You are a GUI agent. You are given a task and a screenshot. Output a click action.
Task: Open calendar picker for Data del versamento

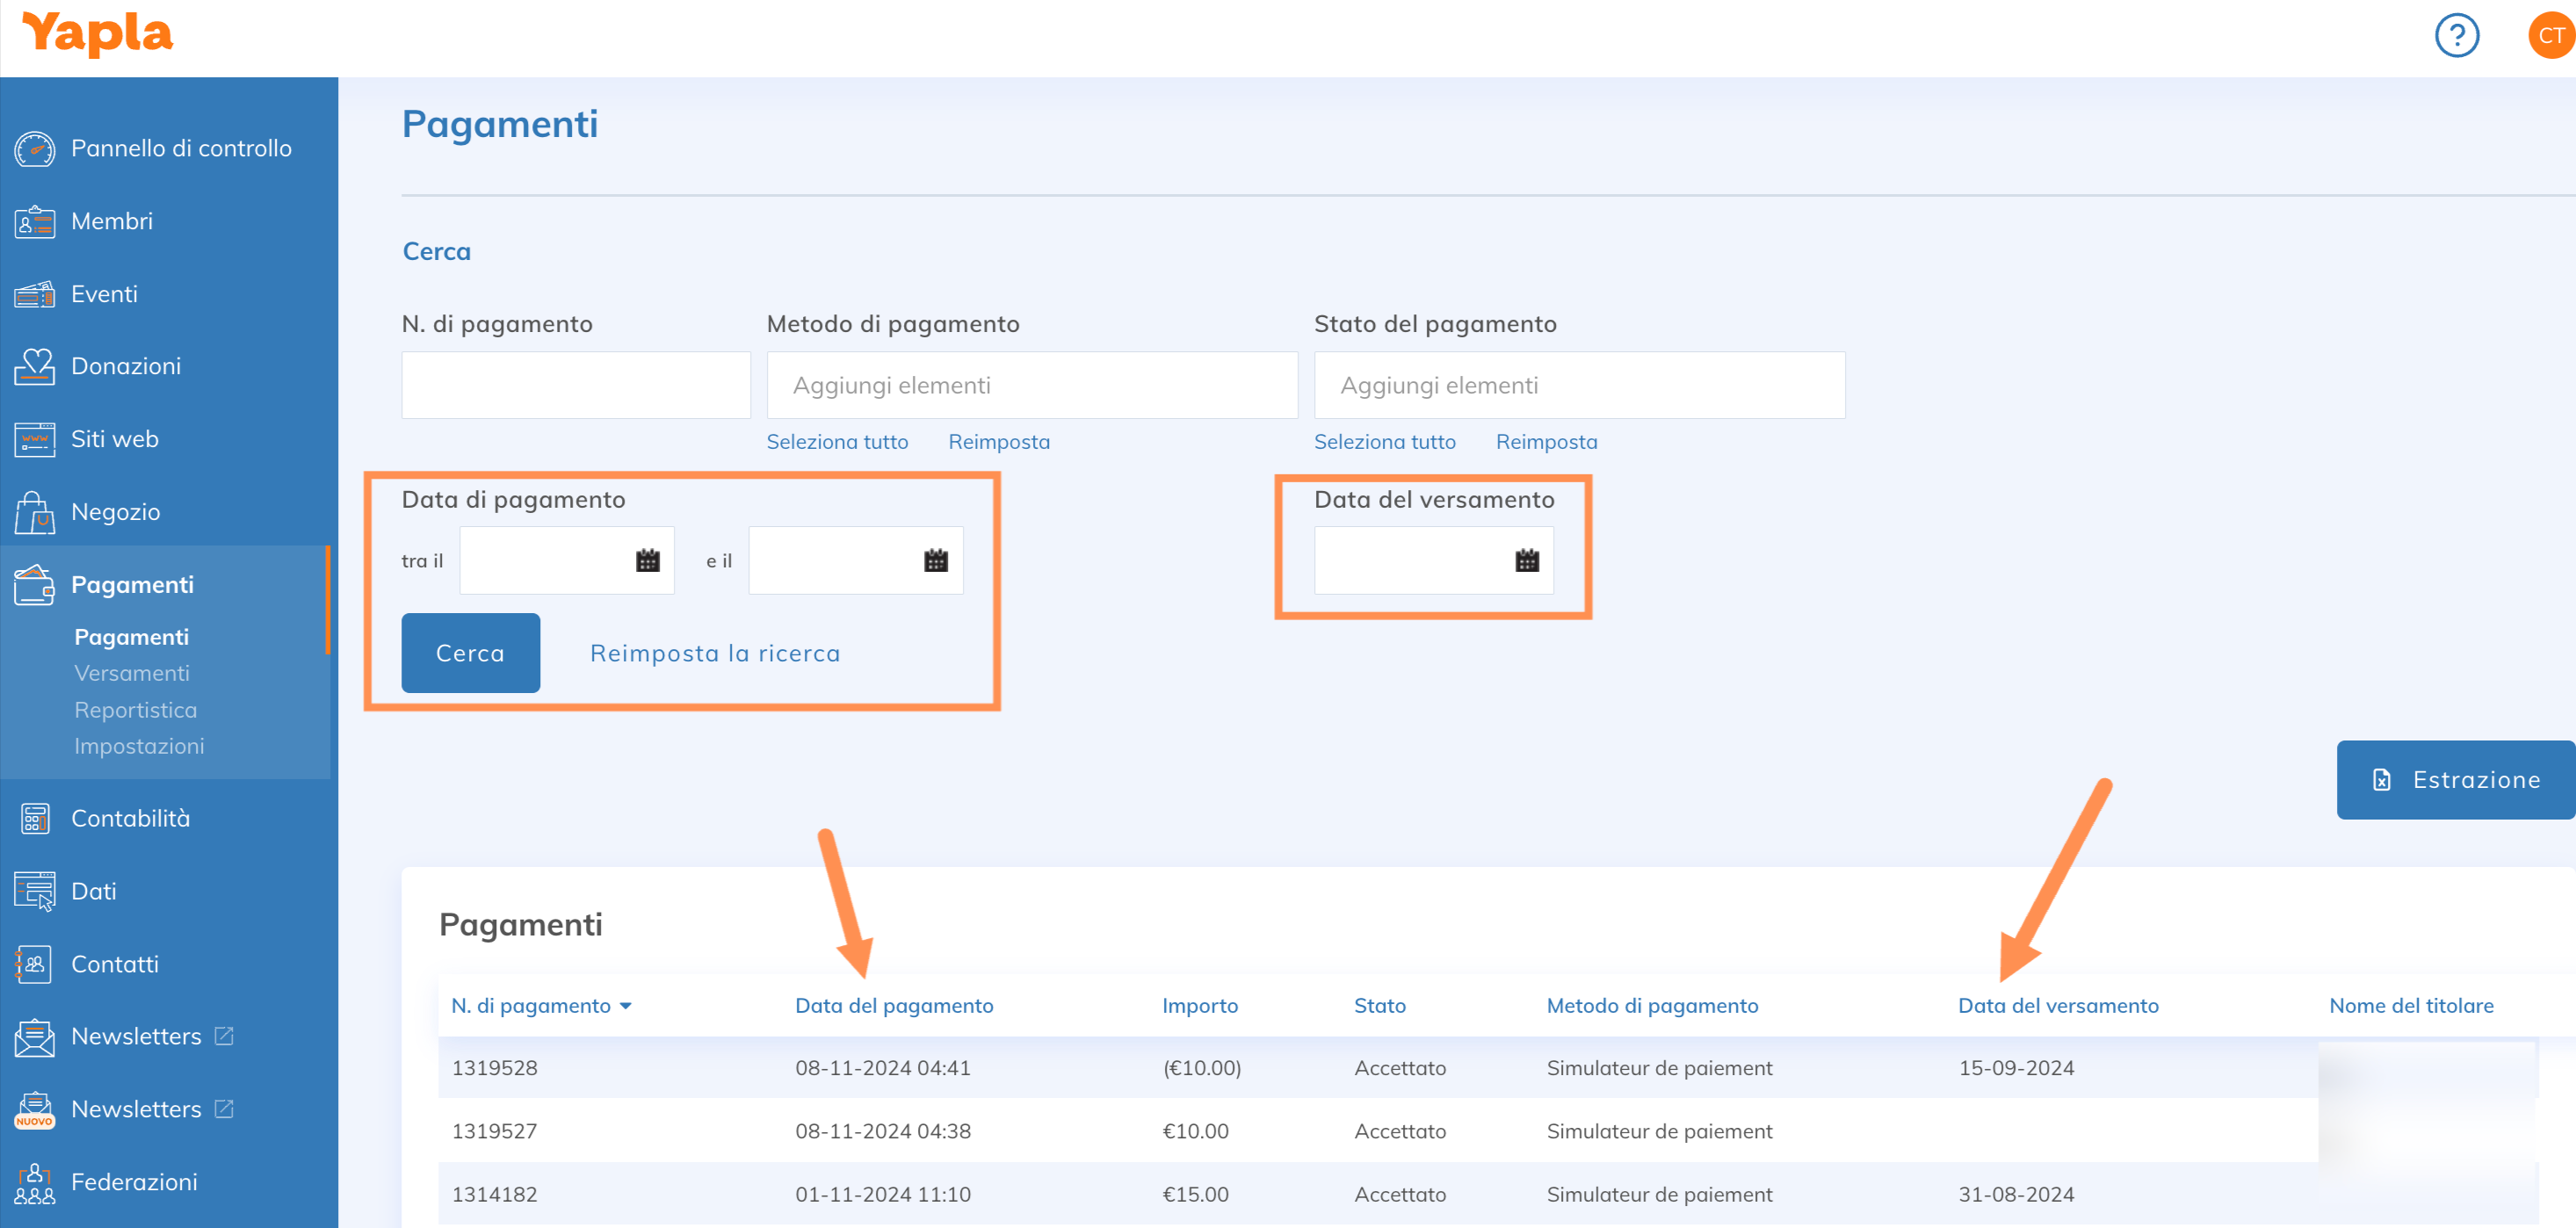(x=1526, y=561)
